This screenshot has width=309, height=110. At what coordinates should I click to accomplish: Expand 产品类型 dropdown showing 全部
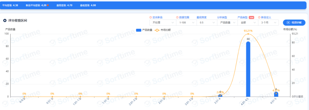coord(247,23)
